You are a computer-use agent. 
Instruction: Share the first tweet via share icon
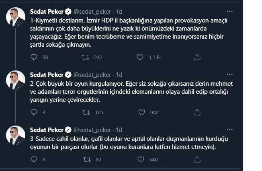(x=197, y=57)
